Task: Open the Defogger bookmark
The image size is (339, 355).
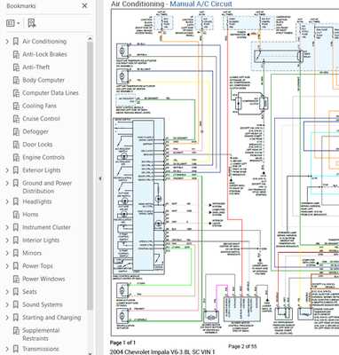Action: click(x=35, y=131)
